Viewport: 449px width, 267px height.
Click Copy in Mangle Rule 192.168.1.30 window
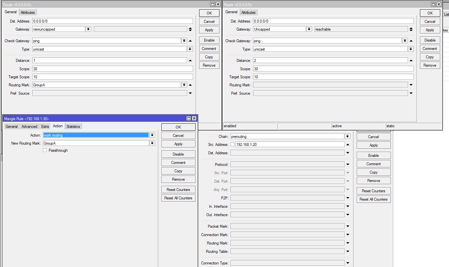point(178,171)
